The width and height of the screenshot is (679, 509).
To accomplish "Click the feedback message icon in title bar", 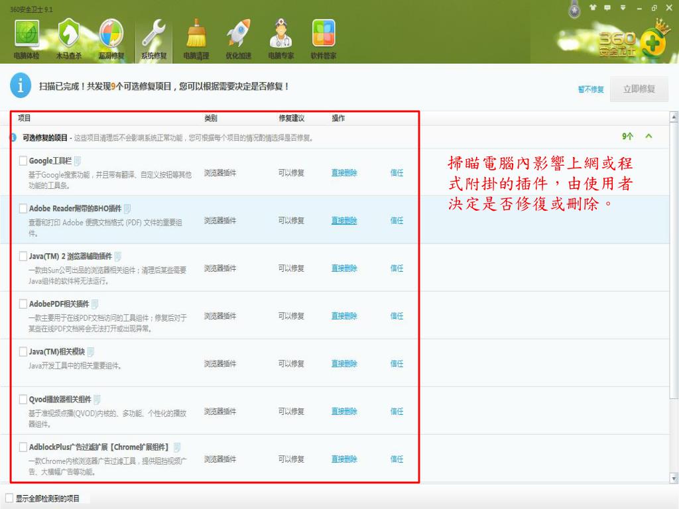I will click(607, 7).
